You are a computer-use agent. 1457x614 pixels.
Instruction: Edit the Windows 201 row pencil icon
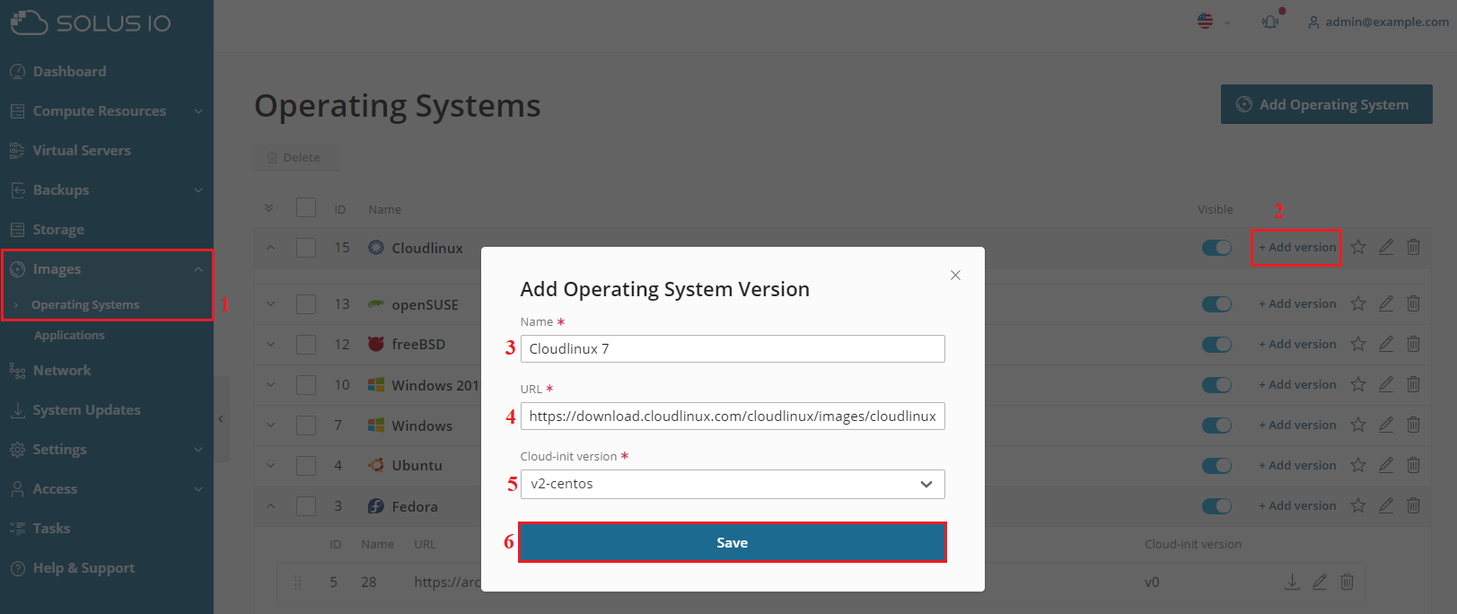point(1386,384)
